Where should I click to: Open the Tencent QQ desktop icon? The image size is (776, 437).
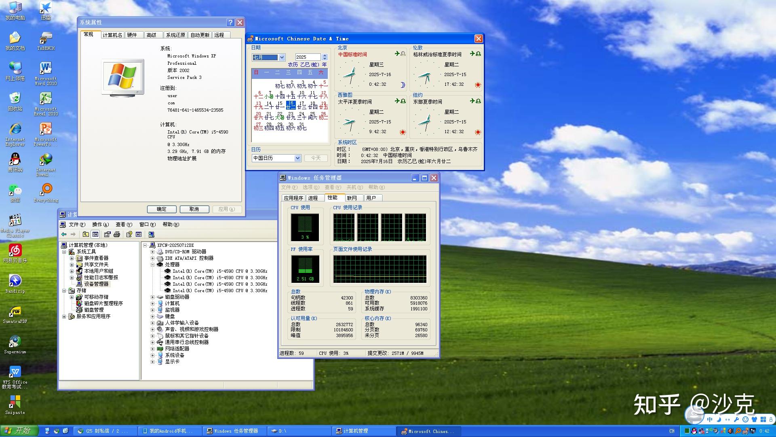[x=15, y=162]
